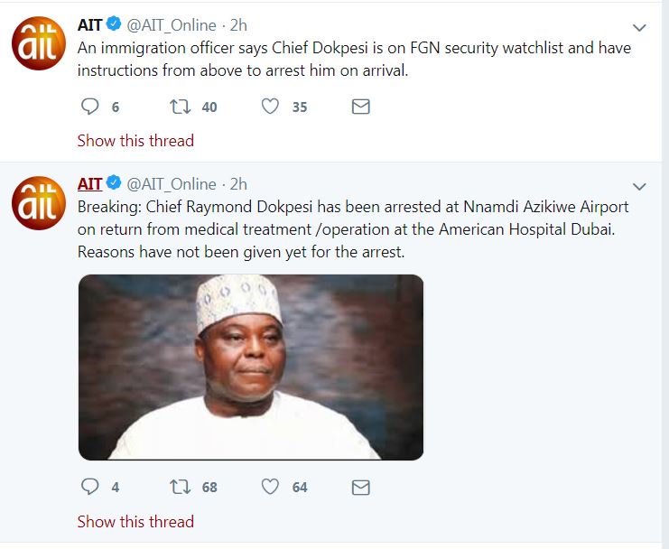This screenshot has width=669, height=549.
Task: Expand the first tweet's options chevron
Action: point(639,28)
